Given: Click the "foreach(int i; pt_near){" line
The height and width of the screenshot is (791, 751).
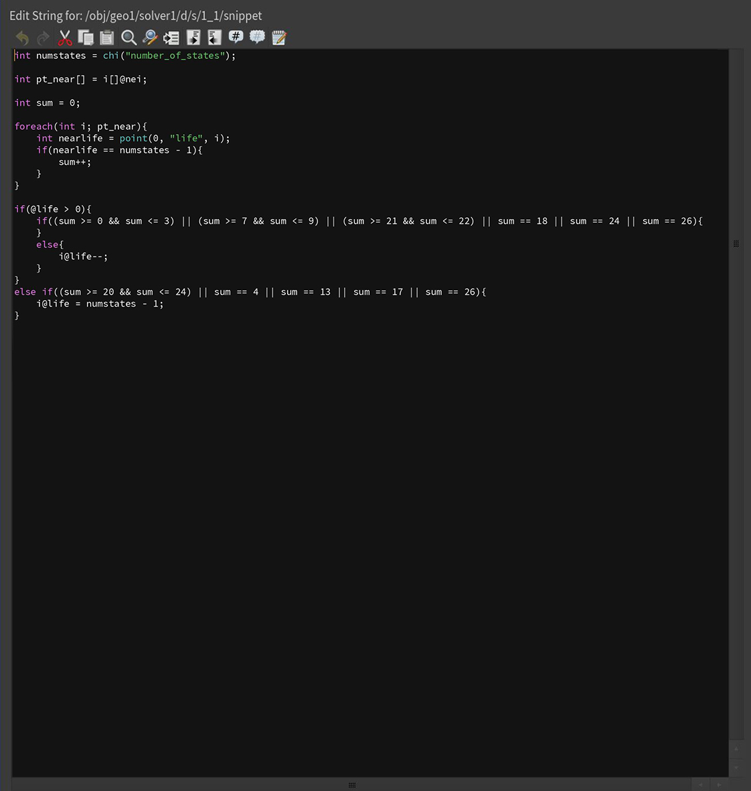Looking at the screenshot, I should click(80, 127).
